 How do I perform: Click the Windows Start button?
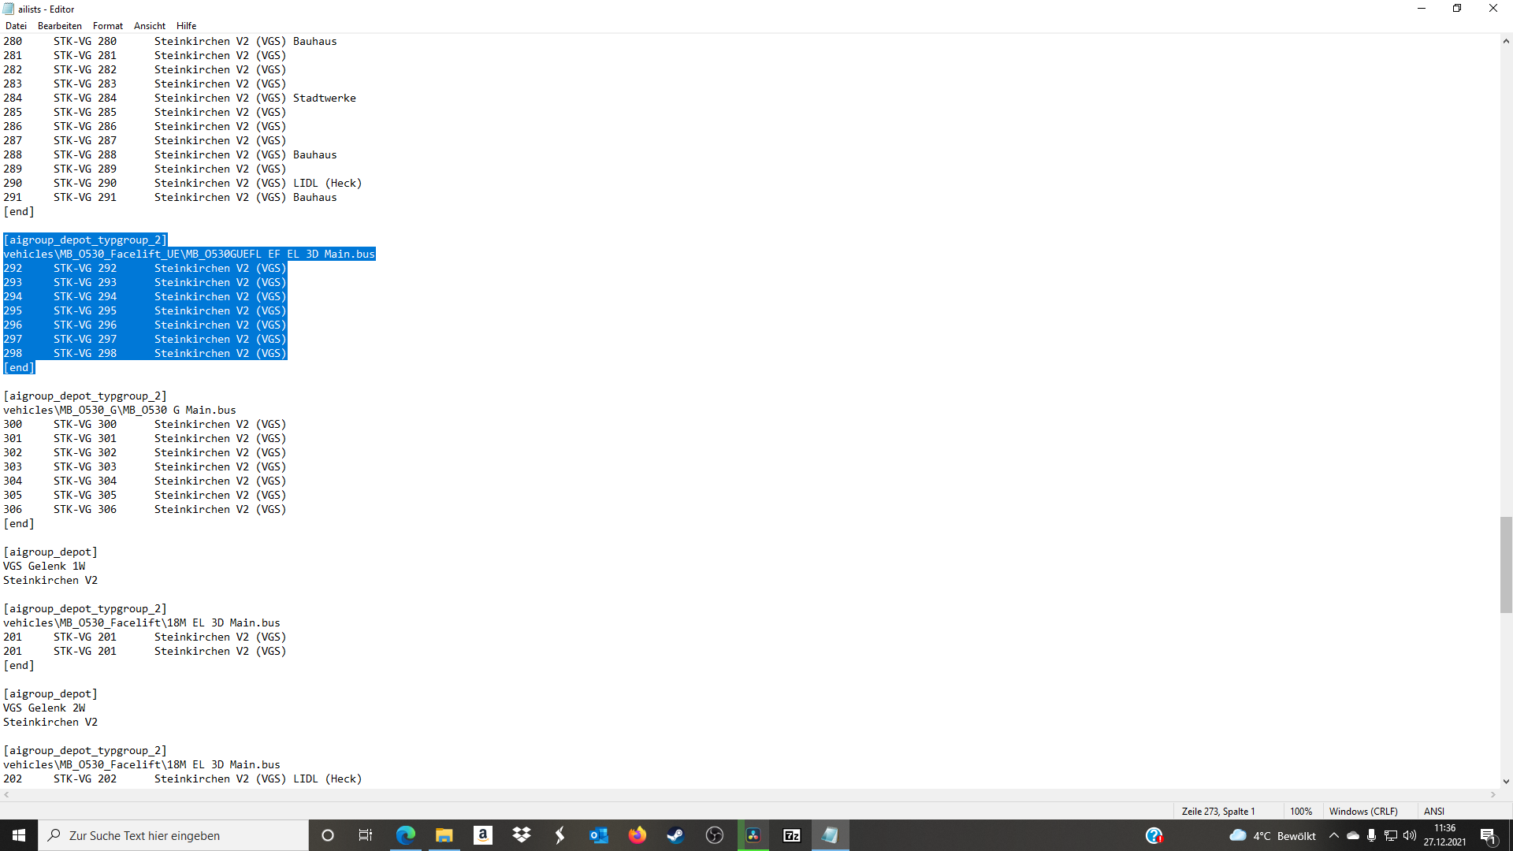click(19, 835)
